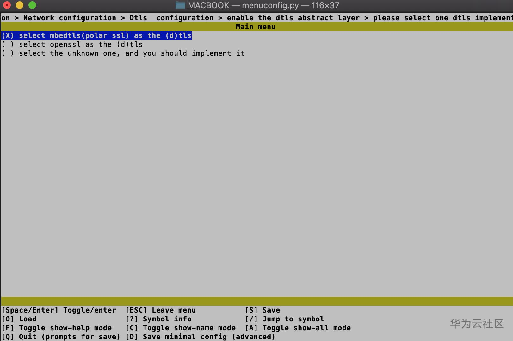The image size is (513, 341).
Task: Click [D] Save minimal config (advanced)
Action: coord(201,337)
